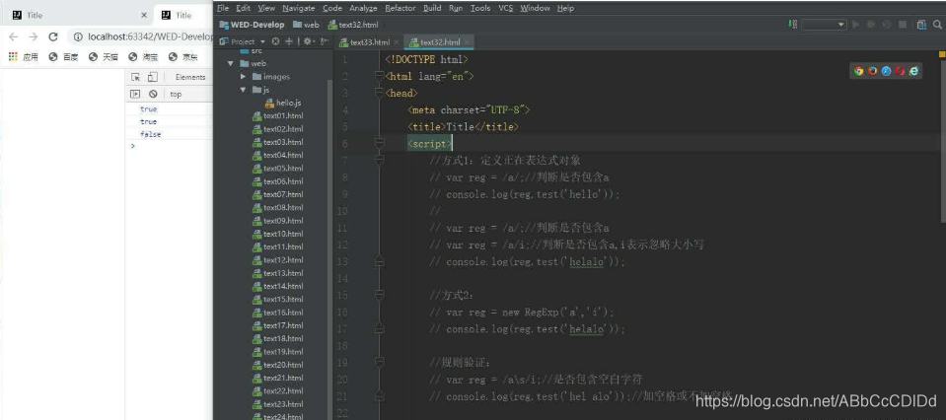Viewport: 946px width, 420px height.
Task: Open page in Firefox from editor popup
Action: point(872,71)
